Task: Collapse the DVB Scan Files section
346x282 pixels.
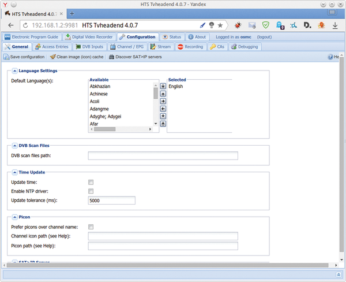Action: click(x=14, y=146)
